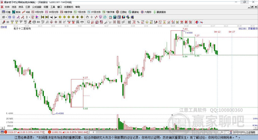This screenshot has height=140, width=258.
Task: Select the Gann fan lines tool
Action: (93, 22)
